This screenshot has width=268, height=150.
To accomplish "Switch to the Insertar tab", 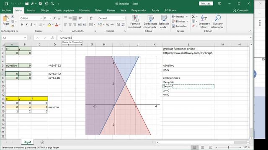I will 31,10.
